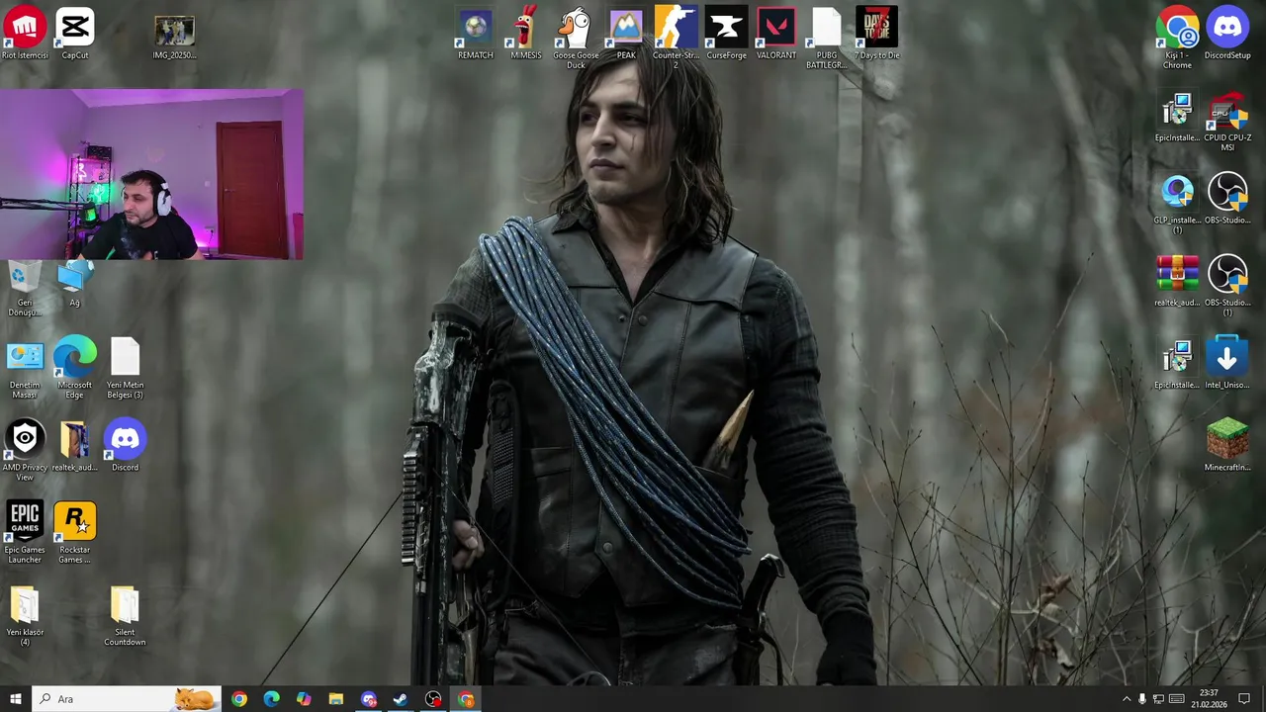
Task: Launch the VALORANT desktop shortcut
Action: pos(776,33)
